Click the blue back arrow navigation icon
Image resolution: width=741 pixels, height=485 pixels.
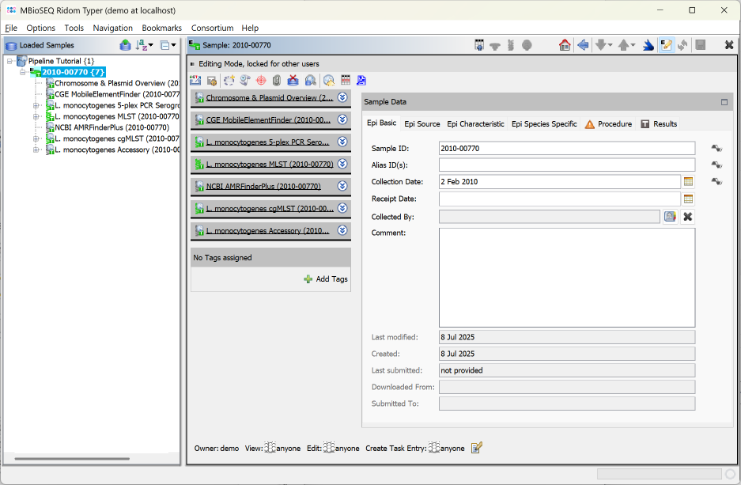click(583, 45)
